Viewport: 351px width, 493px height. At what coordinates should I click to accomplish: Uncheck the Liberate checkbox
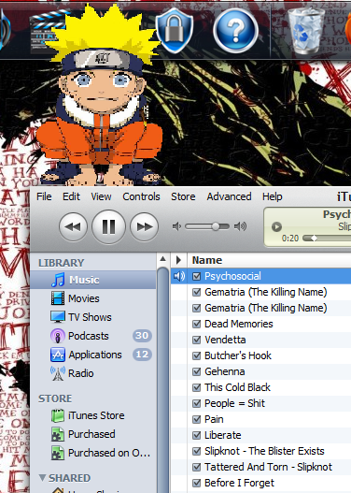tap(196, 435)
